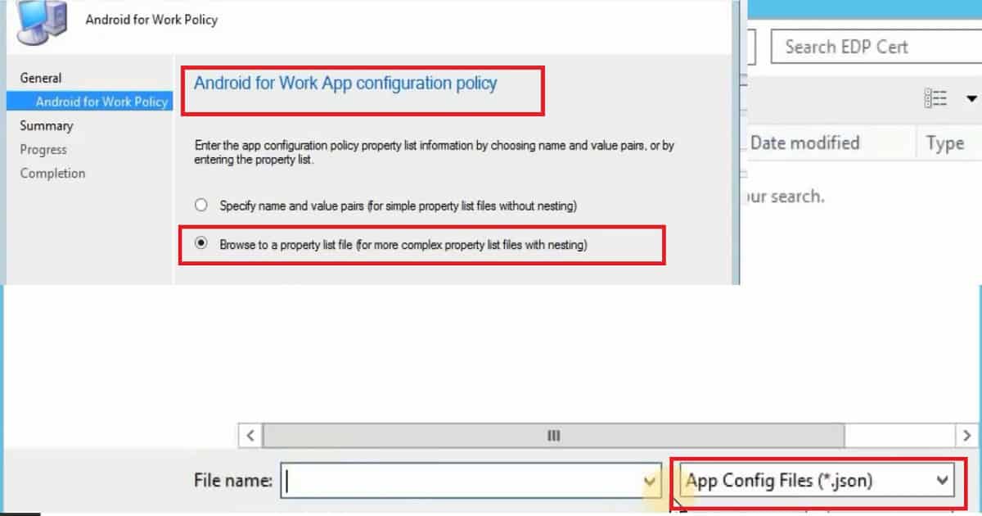The height and width of the screenshot is (516, 982).
Task: Open the General wizard step
Action: [x=41, y=78]
